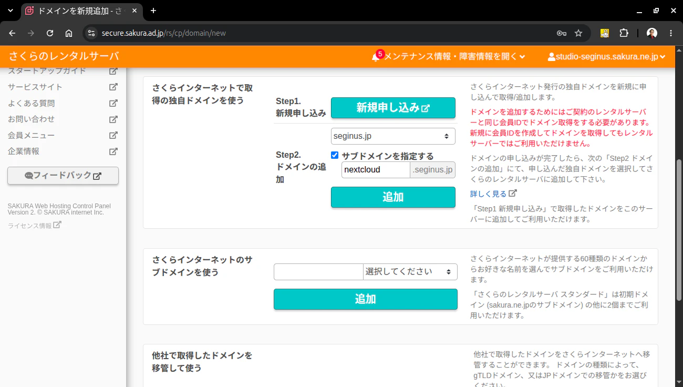Click 追加 button for Sakura subdomain
Image resolution: width=683 pixels, height=387 pixels.
coord(366,299)
